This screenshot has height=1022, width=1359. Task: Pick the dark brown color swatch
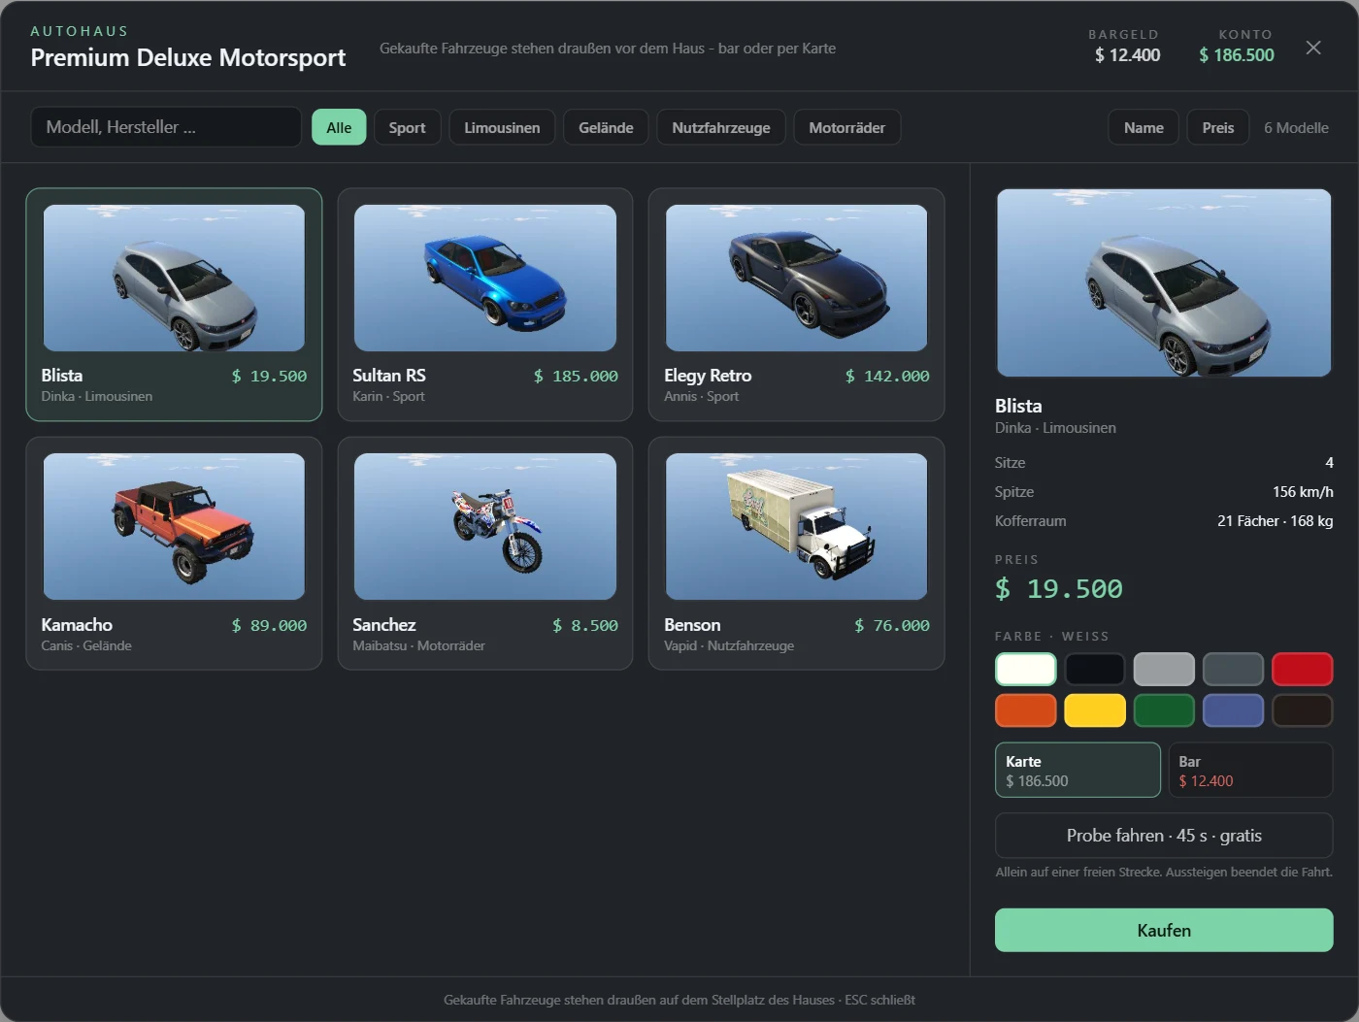pyautogui.click(x=1302, y=710)
